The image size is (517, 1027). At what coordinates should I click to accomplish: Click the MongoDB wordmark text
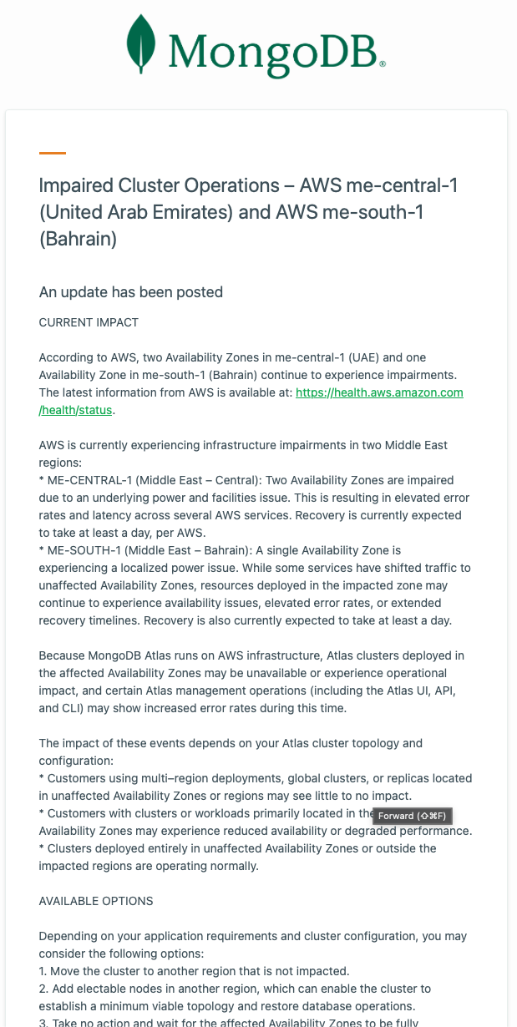271,50
